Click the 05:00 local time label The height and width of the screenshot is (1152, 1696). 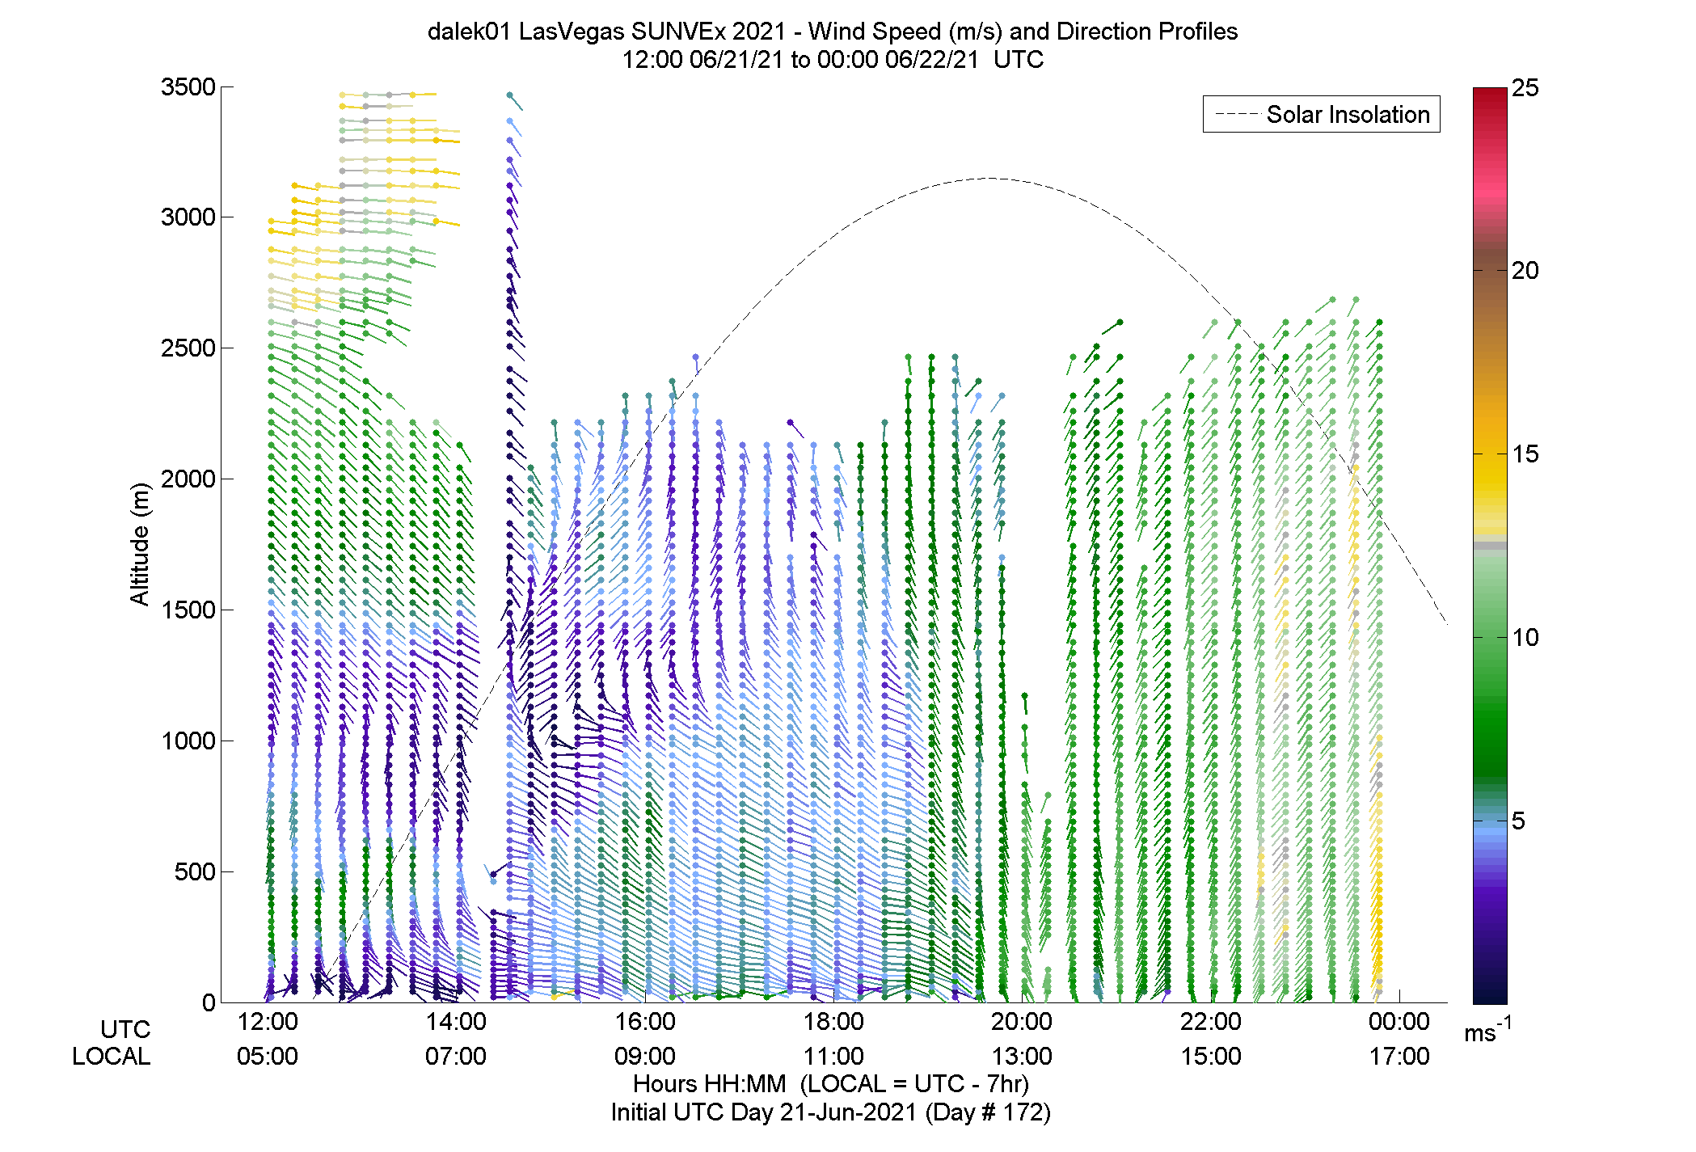(x=268, y=1056)
